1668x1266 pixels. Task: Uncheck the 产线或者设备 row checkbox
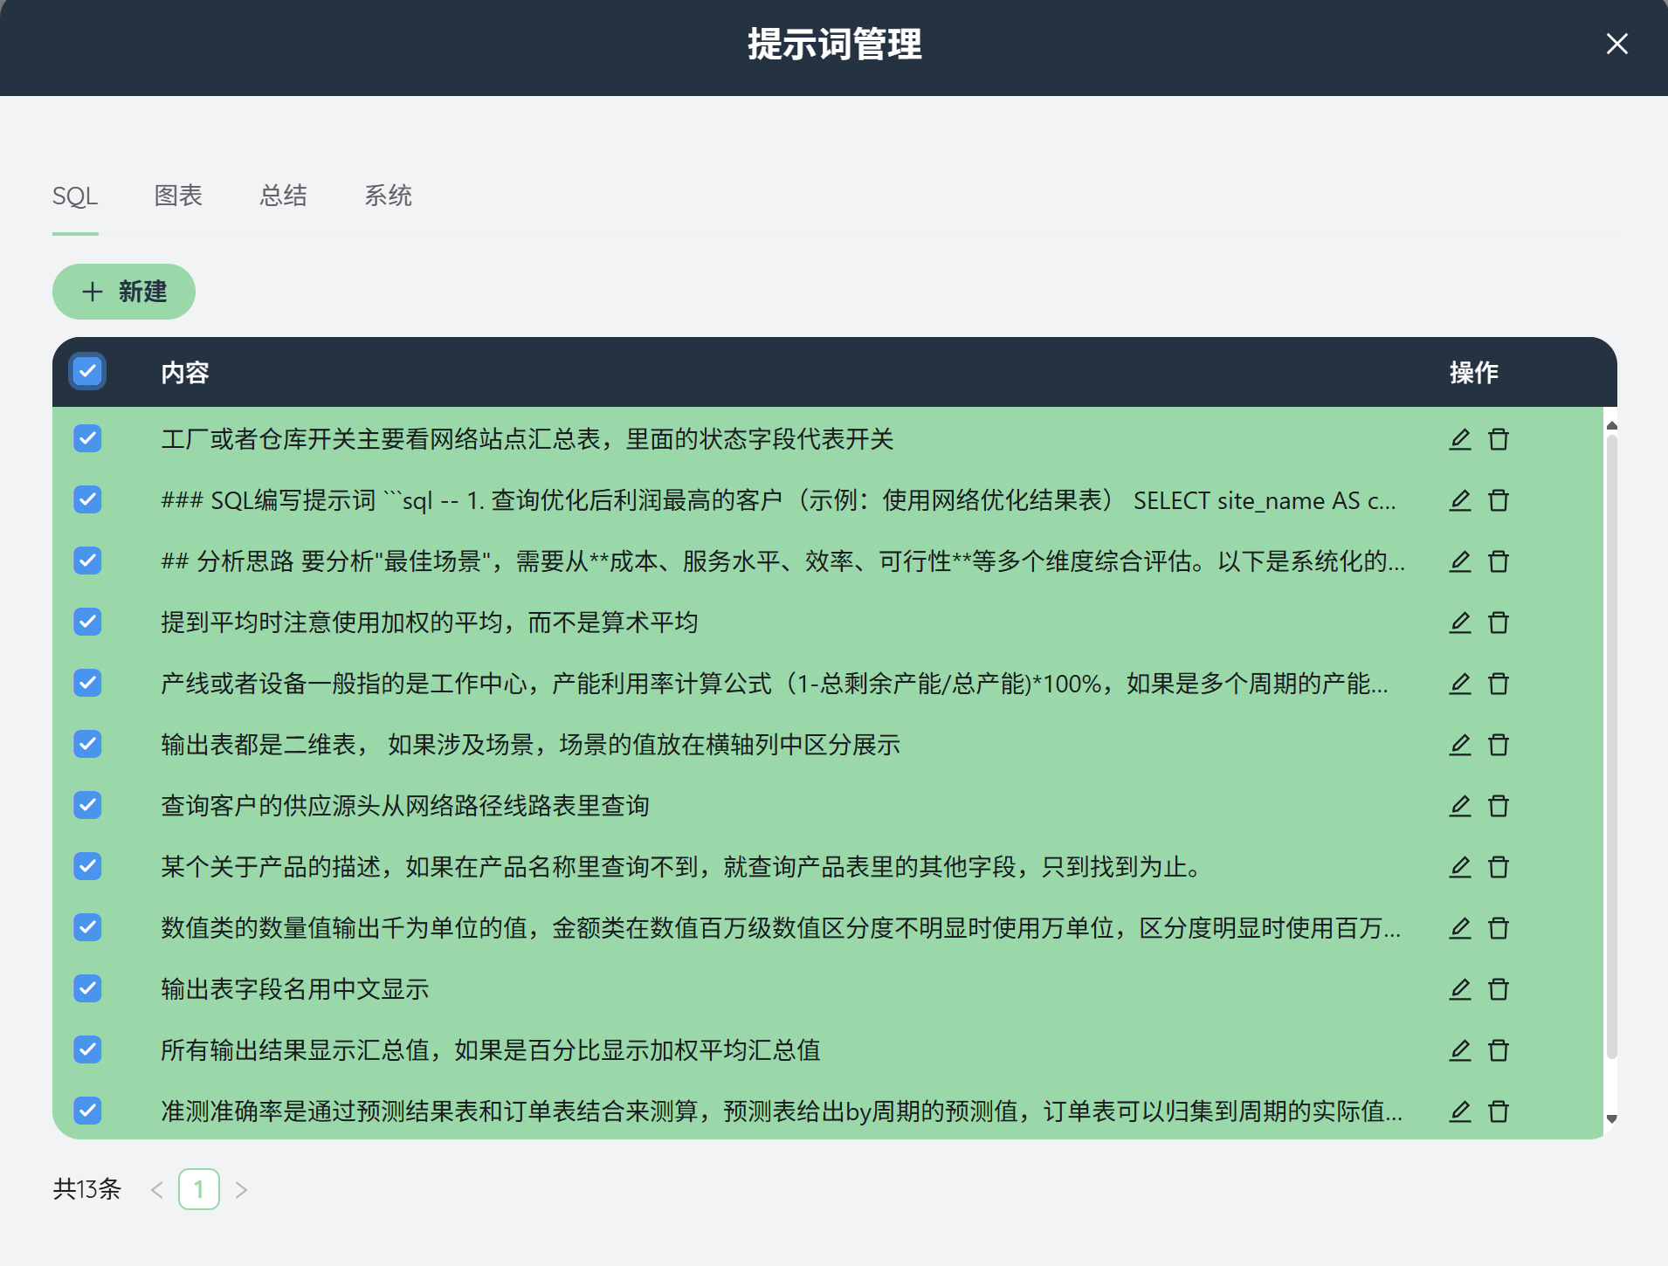[x=87, y=683]
